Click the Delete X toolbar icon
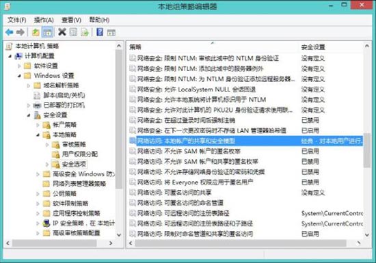Image resolution: width=376 pixels, height=263 pixels. pyautogui.click(x=62, y=32)
